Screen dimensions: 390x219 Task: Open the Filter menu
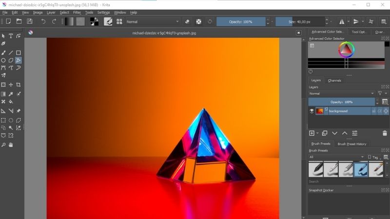(77, 13)
